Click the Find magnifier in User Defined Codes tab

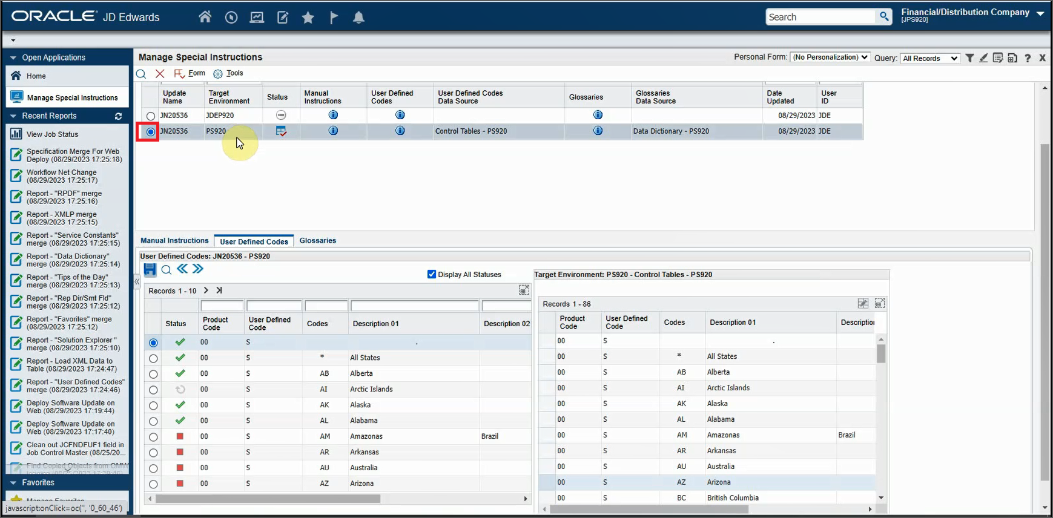(167, 270)
